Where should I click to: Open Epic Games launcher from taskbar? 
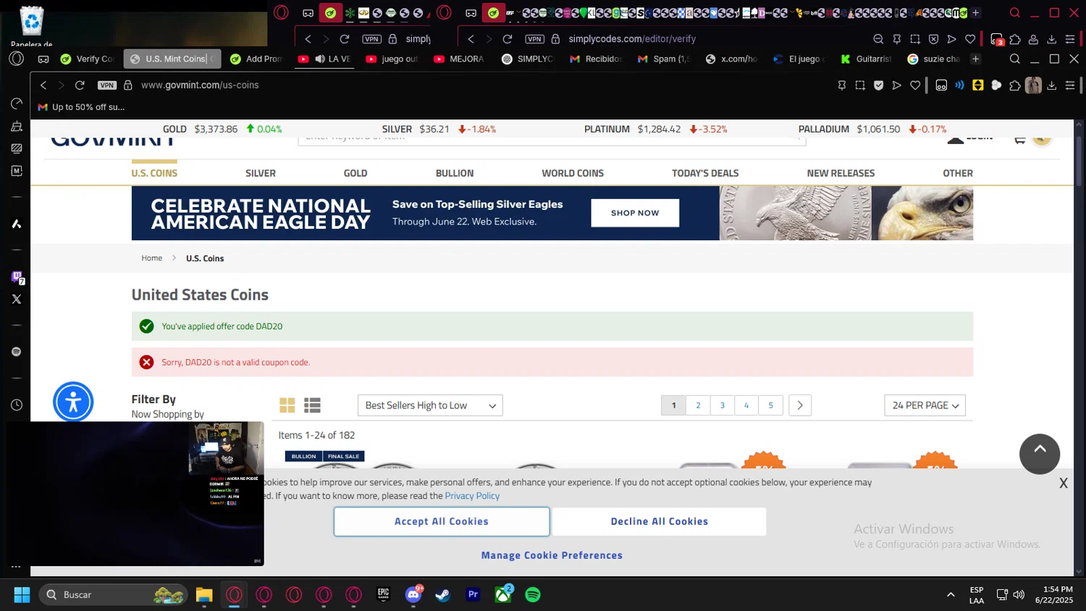(383, 595)
